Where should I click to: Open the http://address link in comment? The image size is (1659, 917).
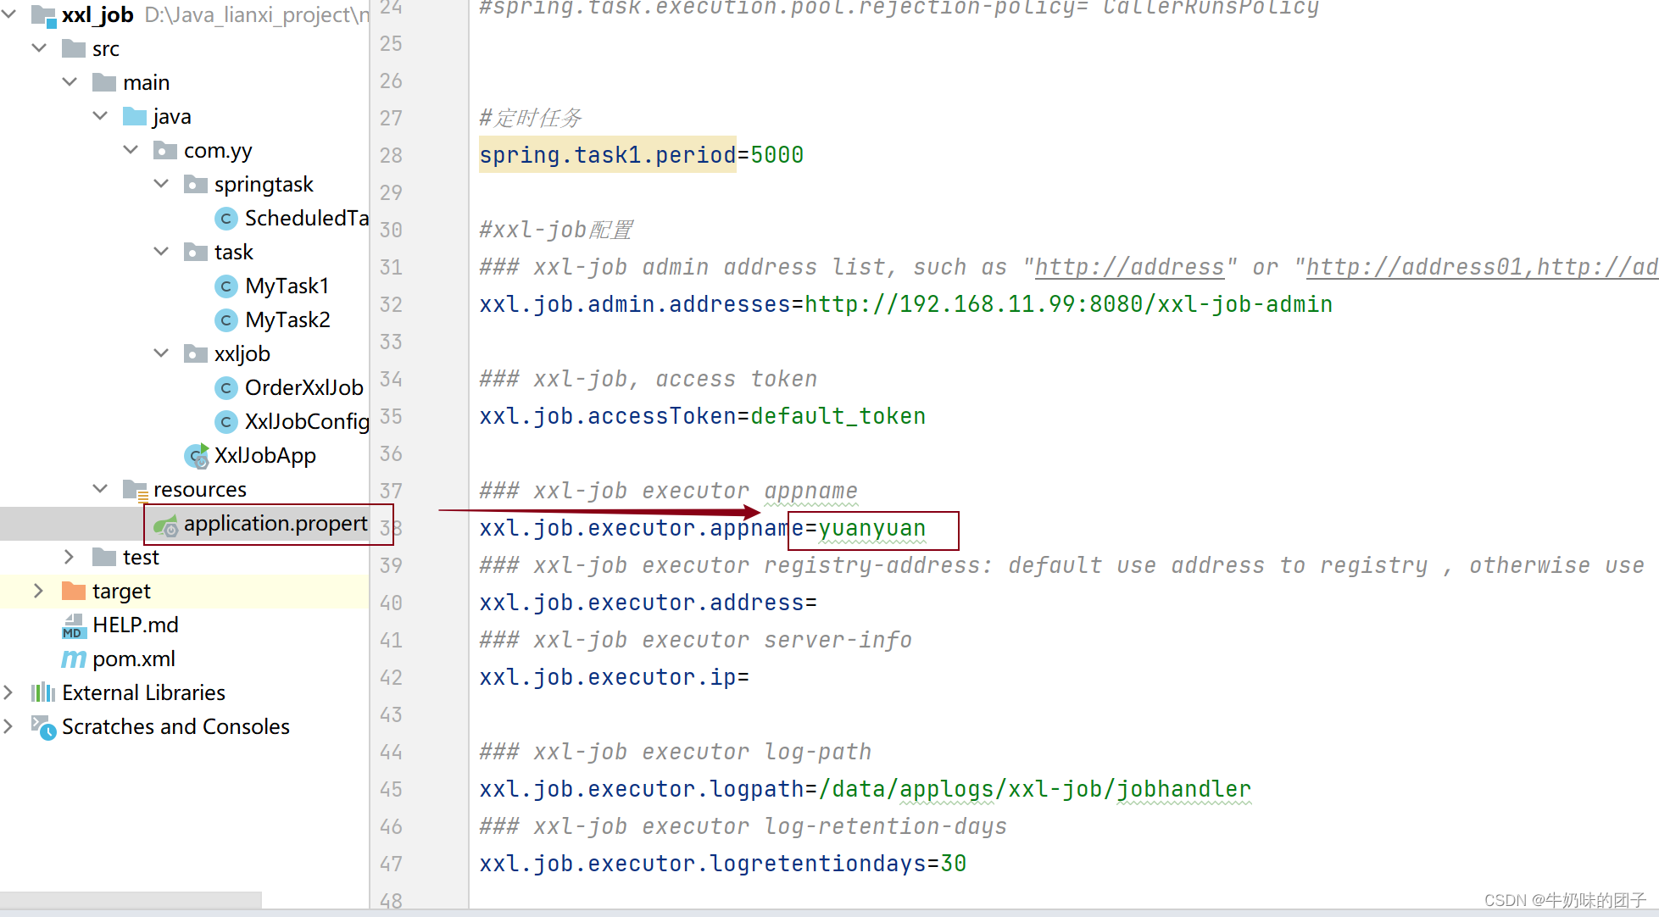click(1129, 267)
